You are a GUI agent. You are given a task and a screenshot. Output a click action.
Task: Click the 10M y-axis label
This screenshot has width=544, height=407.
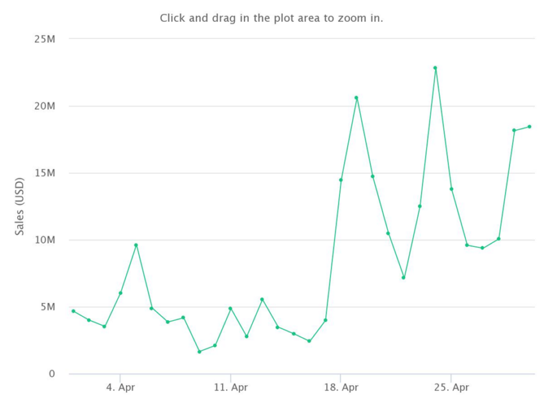coord(45,240)
